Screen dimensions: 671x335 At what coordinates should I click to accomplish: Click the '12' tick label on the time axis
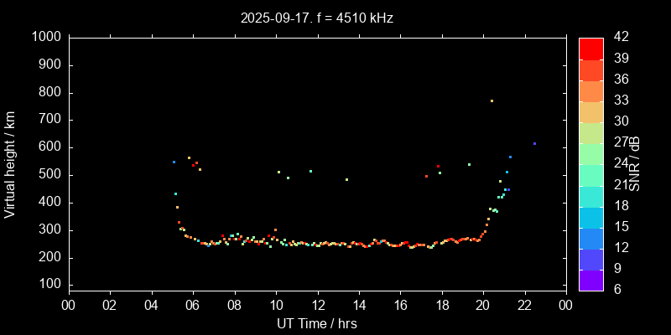point(317,306)
